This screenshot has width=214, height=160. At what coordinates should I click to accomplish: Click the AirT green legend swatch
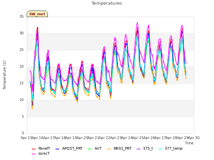(x=90, y=149)
